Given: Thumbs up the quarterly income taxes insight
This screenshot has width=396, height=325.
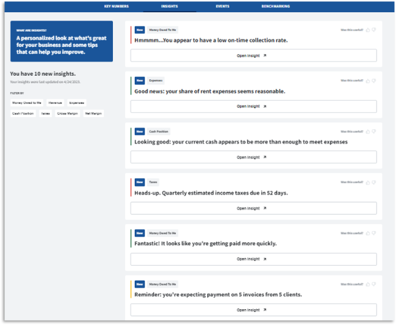Looking at the screenshot, I should (x=368, y=182).
